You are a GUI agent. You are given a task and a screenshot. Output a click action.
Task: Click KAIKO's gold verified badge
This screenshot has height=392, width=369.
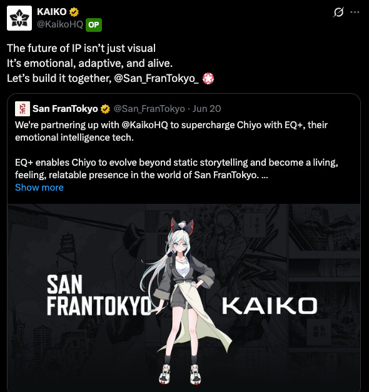pyautogui.click(x=74, y=12)
